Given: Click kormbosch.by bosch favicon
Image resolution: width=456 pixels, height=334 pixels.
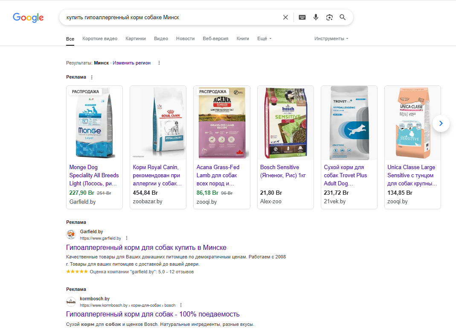Looking at the screenshot, I should tap(71, 302).
